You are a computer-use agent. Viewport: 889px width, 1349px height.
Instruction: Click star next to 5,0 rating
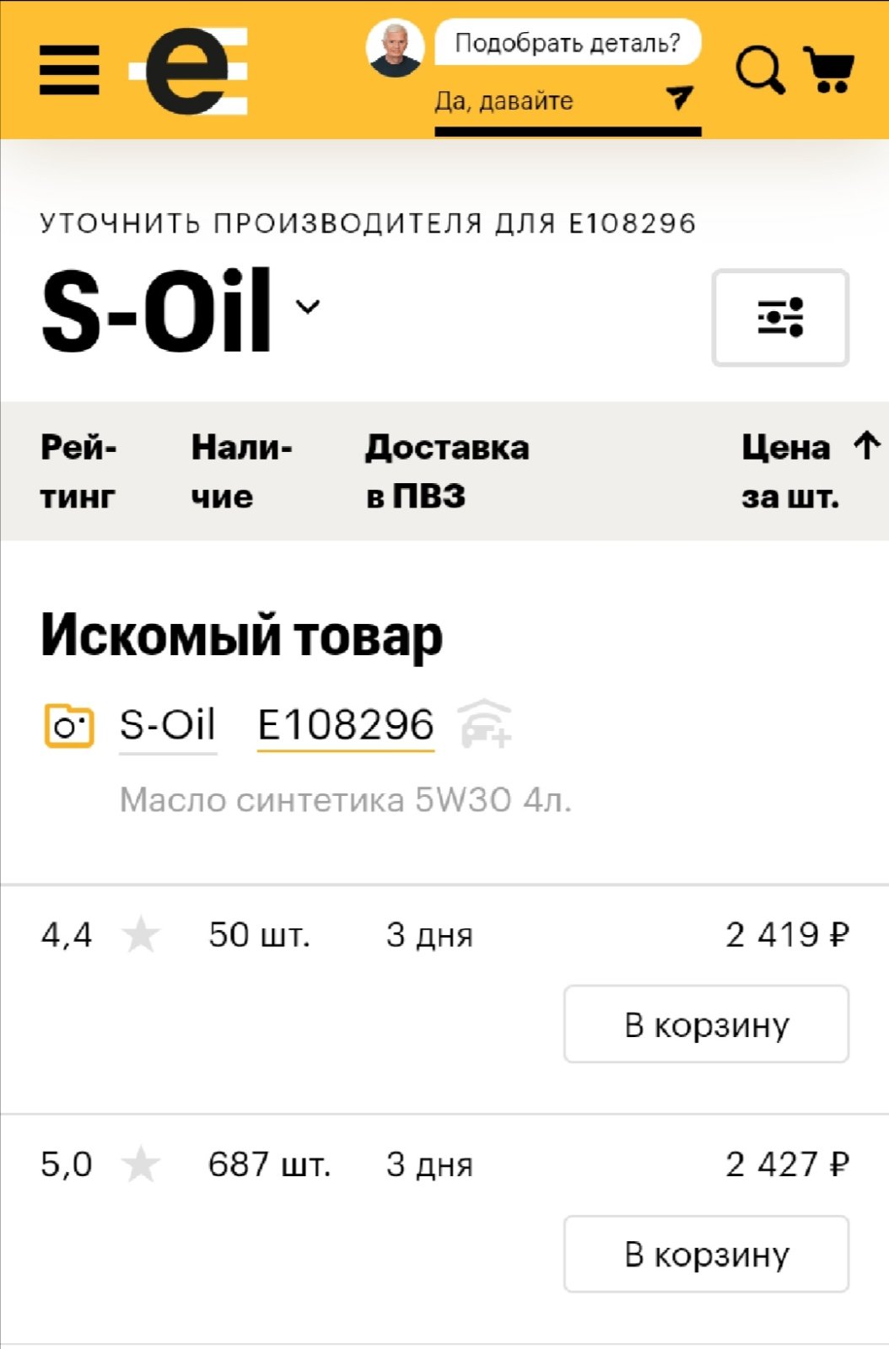coord(141,1164)
